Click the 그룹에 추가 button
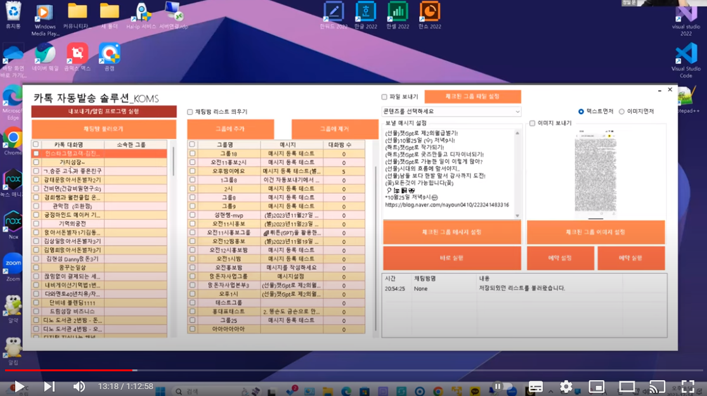Screen dimensions: 707x396 230,129
